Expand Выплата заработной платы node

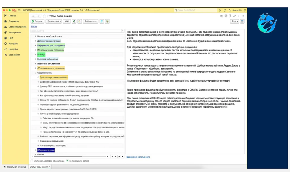(35, 36)
